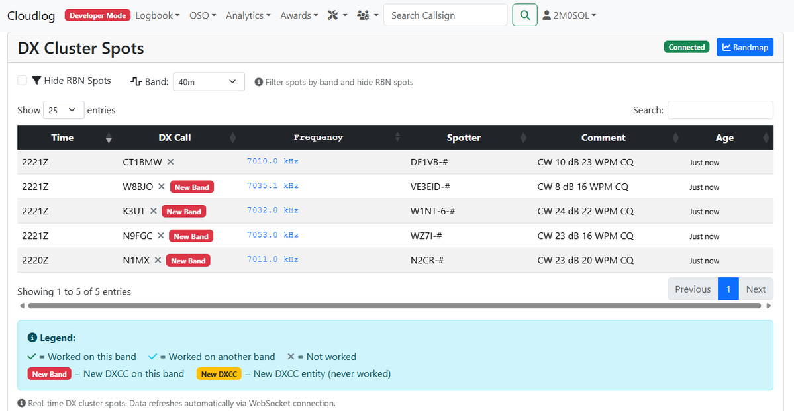Click the info icon in the Legend box

[x=32, y=337]
